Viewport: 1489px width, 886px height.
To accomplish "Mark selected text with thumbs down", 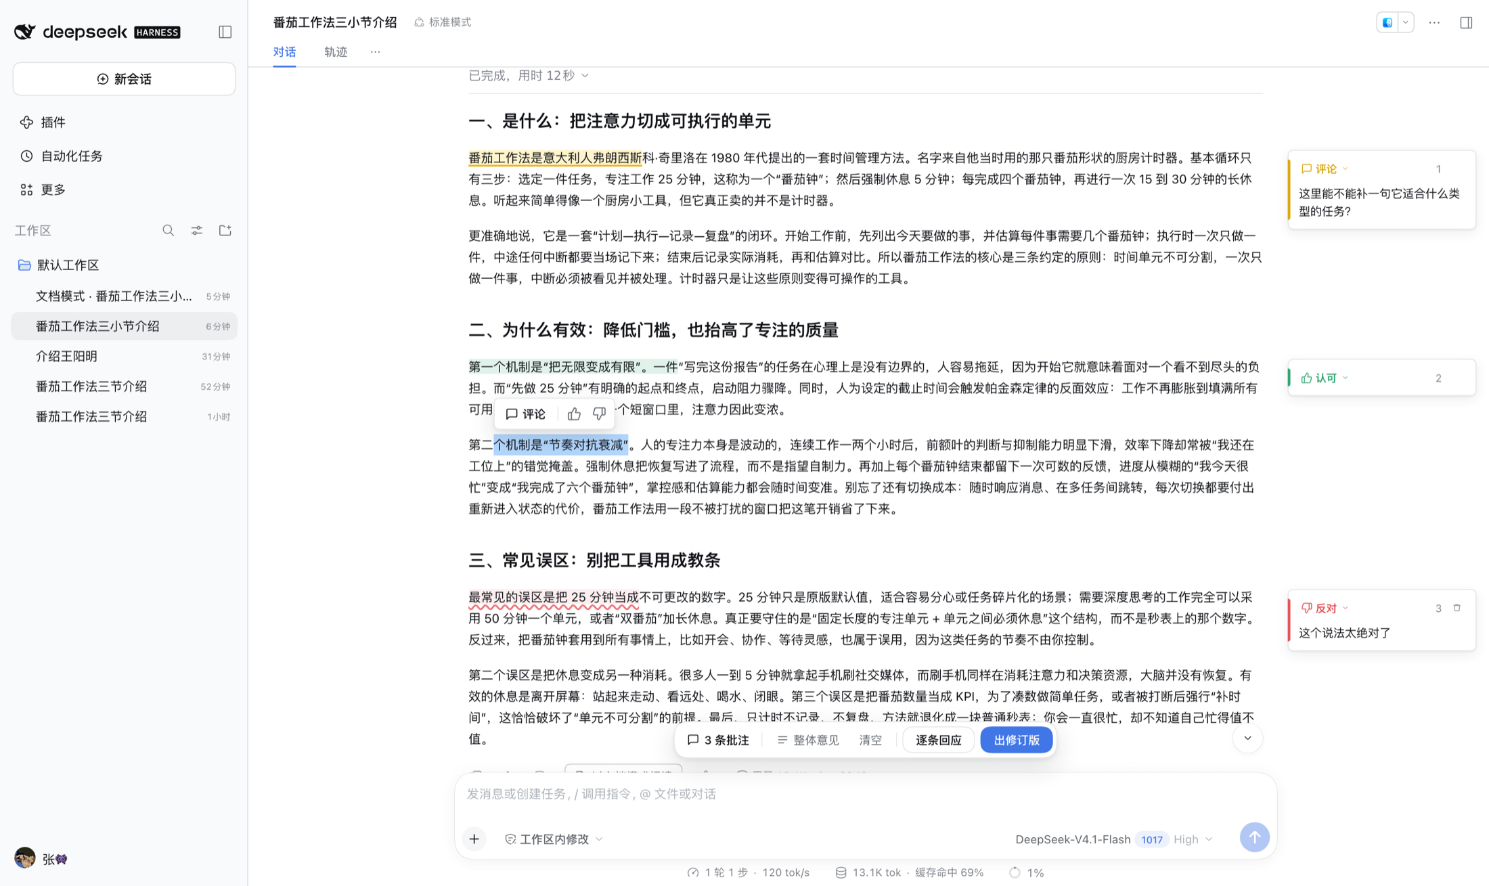I will pyautogui.click(x=599, y=414).
